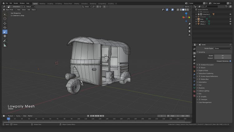
Task: Open the Render menu
Action: [x=16, y=3]
